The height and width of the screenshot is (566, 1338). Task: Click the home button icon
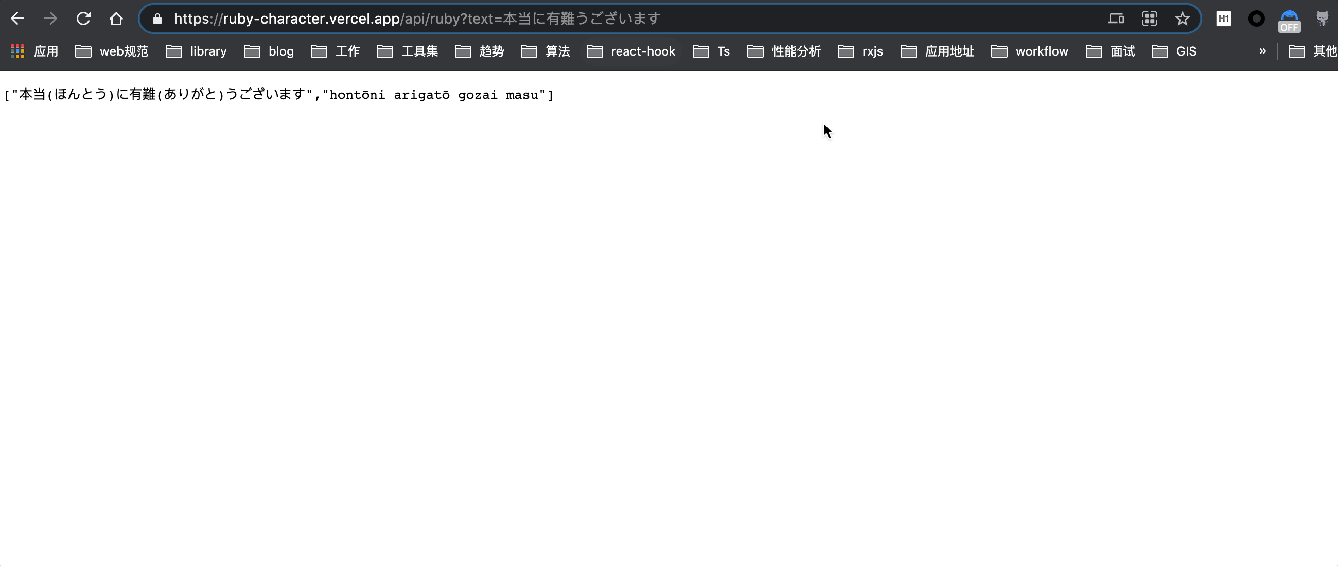[118, 19]
